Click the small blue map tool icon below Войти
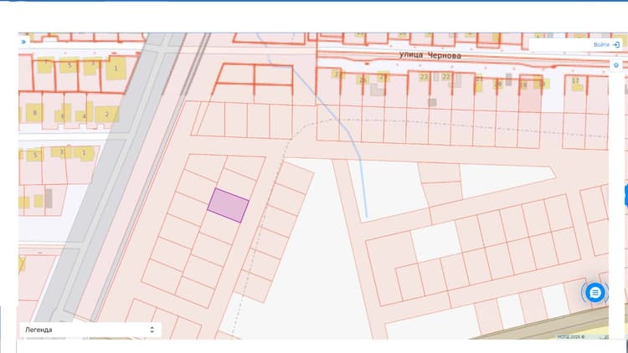628x353 pixels. tap(616, 65)
